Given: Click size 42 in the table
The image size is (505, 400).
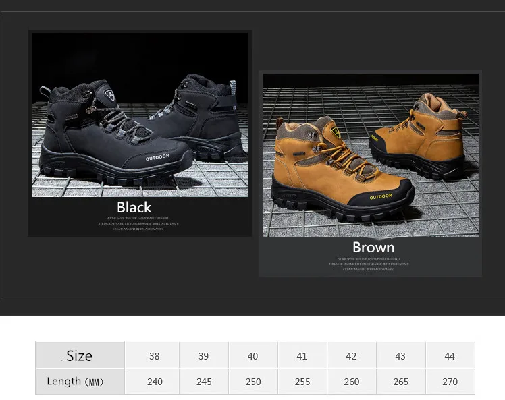Looking at the screenshot, I should 352,355.
